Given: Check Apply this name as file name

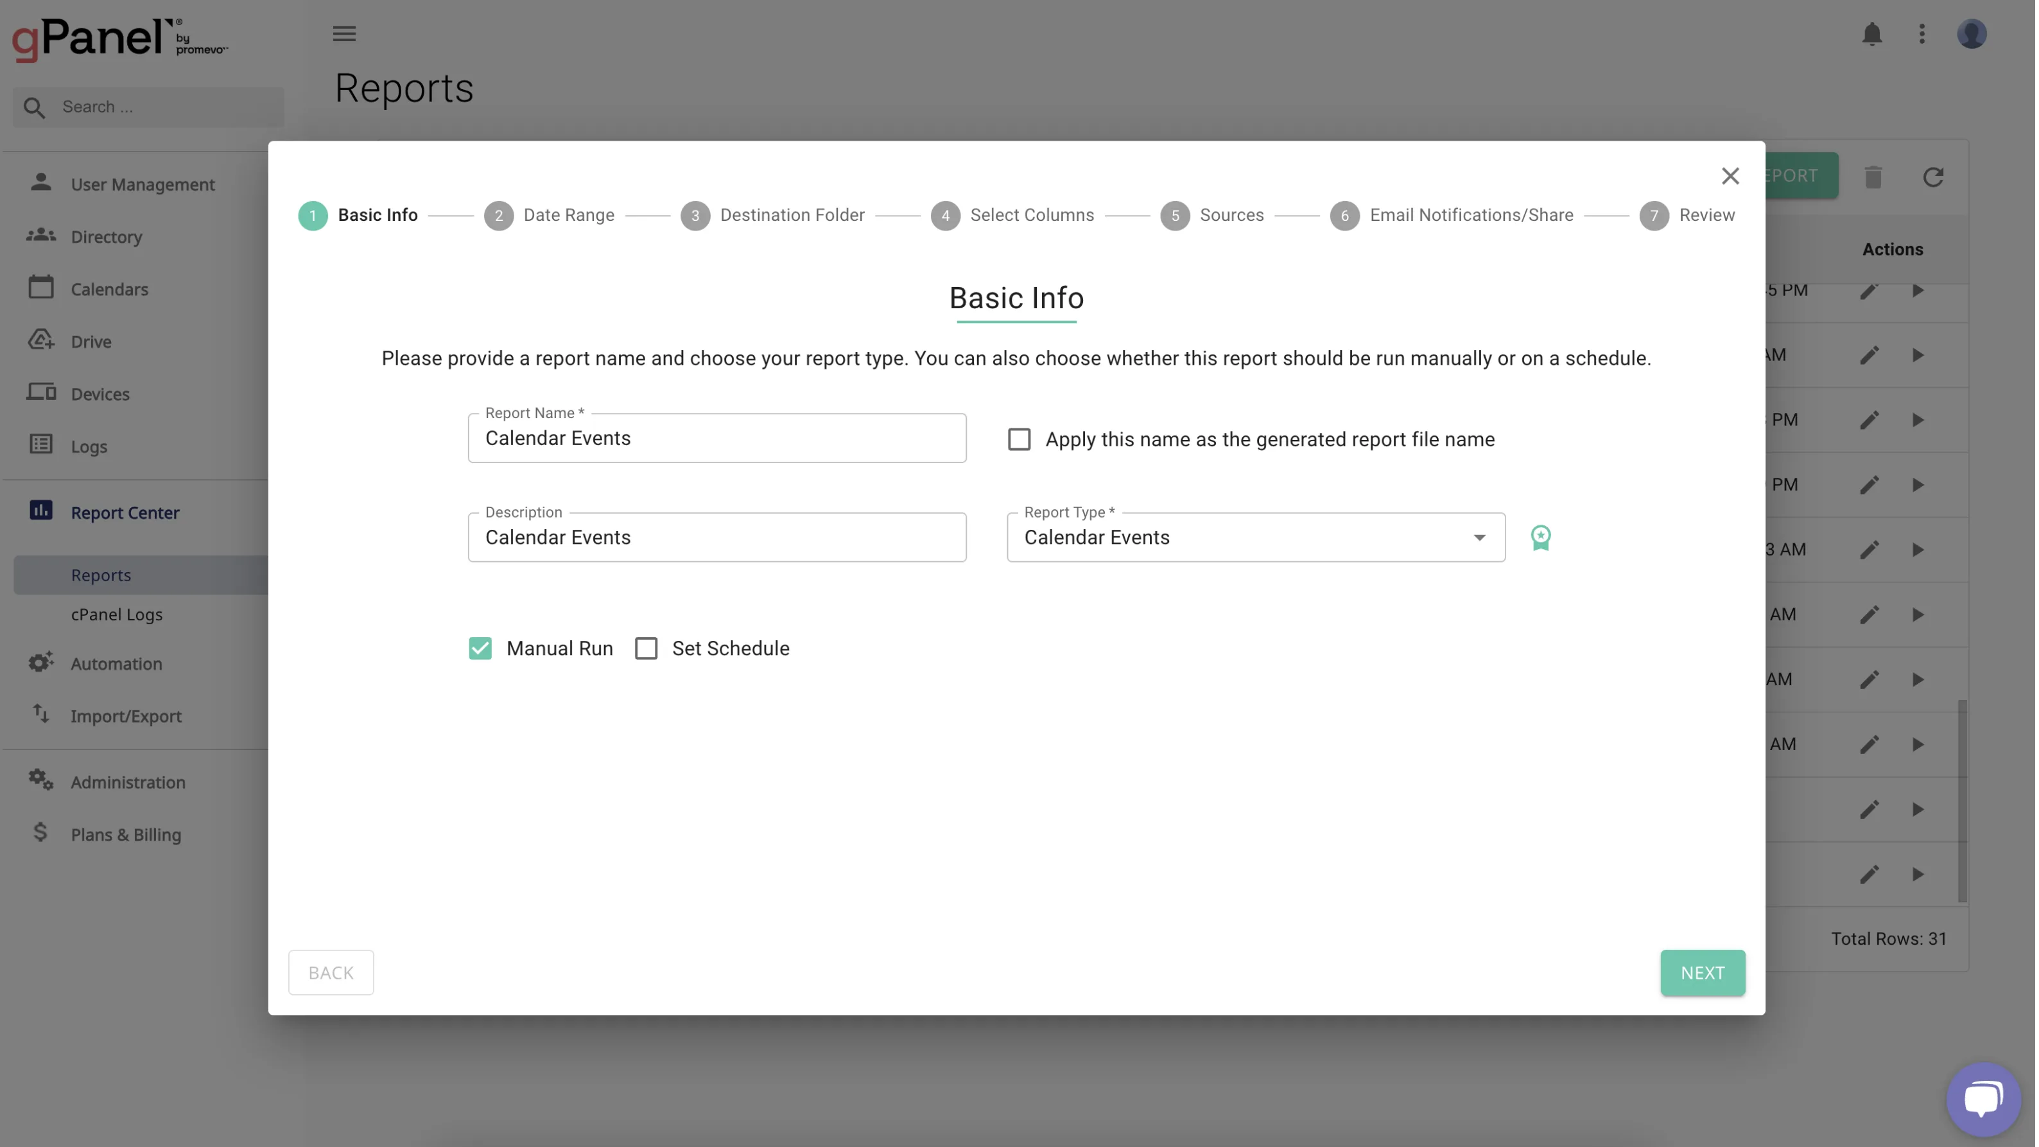Looking at the screenshot, I should tap(1019, 439).
